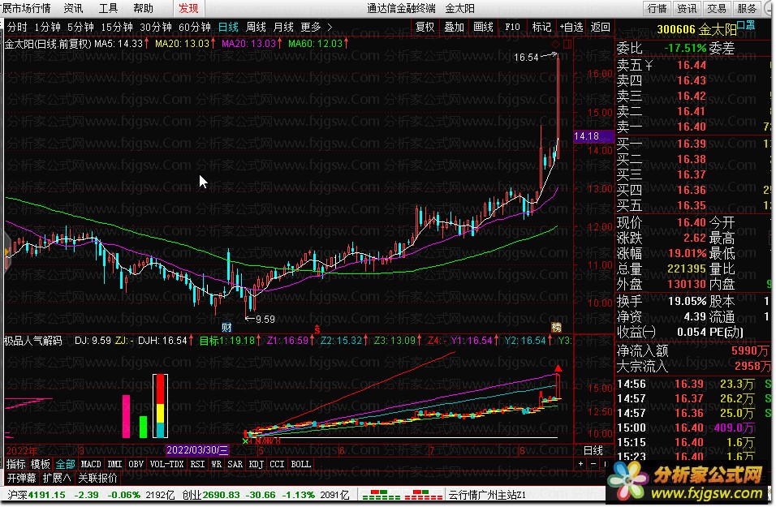The image size is (776, 507).
Task: Click the 返回 back button
Action: (601, 28)
